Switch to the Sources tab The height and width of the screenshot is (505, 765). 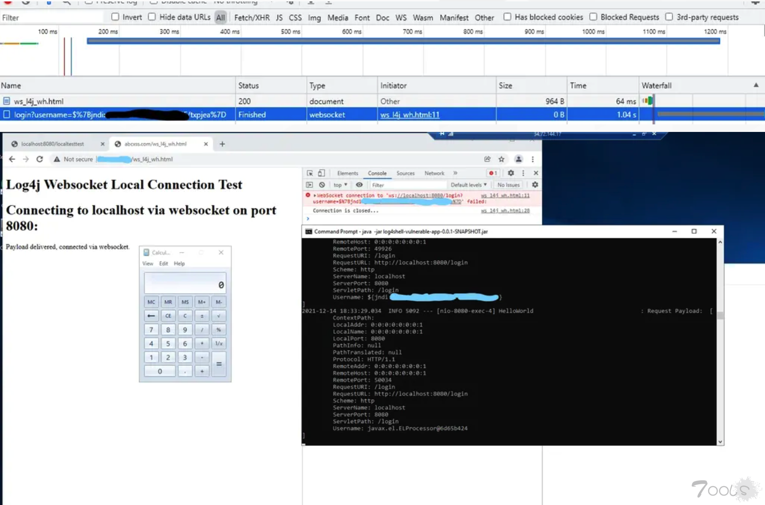[x=405, y=174]
